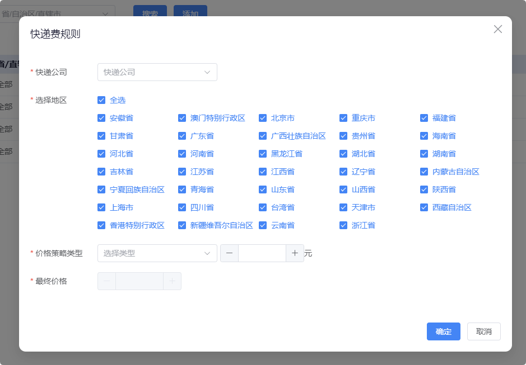Toggle the 宁夏回族自治区 checkbox
The height and width of the screenshot is (365, 526).
pyautogui.click(x=101, y=189)
